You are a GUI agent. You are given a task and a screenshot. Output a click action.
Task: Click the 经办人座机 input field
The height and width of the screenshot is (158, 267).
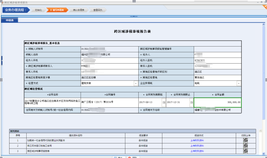[217, 60]
